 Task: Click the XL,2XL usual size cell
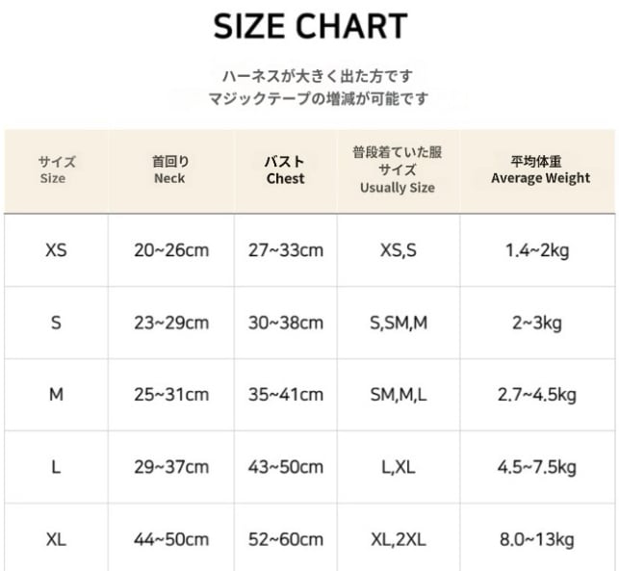398,539
